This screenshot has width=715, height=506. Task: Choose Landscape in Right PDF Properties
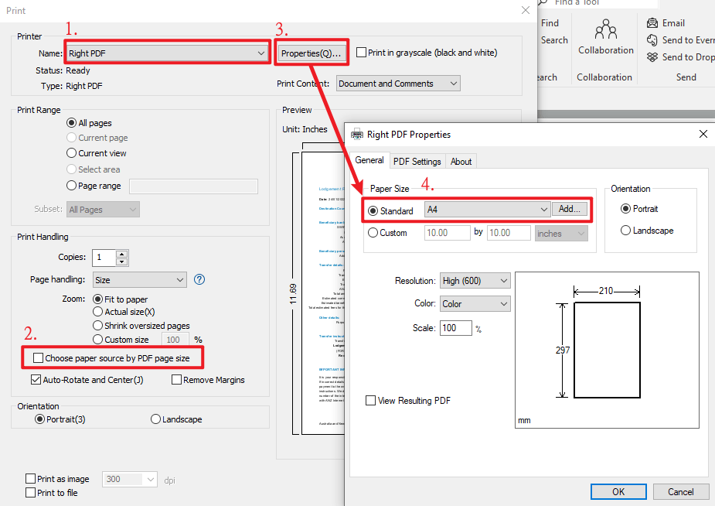(x=625, y=231)
